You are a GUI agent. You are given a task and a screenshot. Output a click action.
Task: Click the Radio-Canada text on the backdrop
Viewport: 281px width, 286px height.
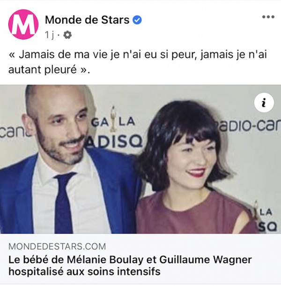[x=249, y=126]
